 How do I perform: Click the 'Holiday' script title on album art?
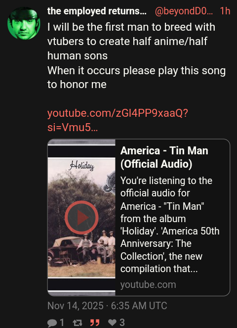[x=81, y=166]
